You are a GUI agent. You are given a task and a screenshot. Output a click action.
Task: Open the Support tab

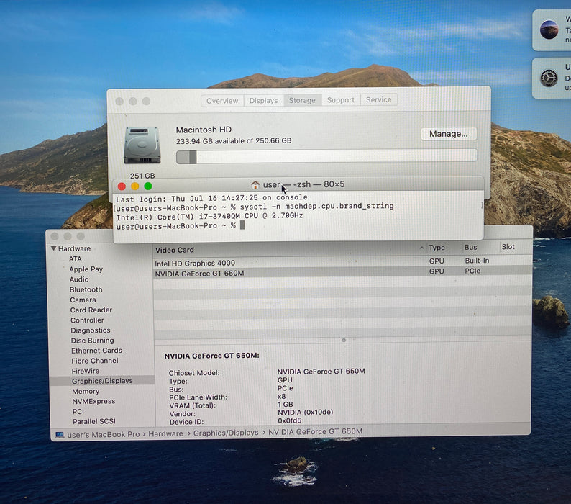[x=340, y=99]
